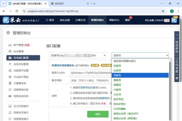Open 深度原创任务 in the sidebar
This screenshot has width=182, height=121.
(21, 90)
